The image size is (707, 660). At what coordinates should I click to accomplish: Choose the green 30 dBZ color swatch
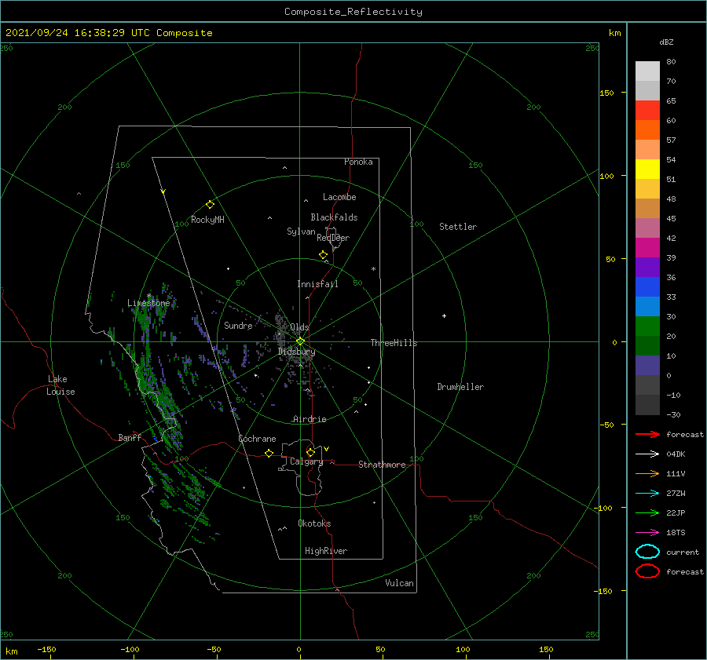click(x=647, y=326)
